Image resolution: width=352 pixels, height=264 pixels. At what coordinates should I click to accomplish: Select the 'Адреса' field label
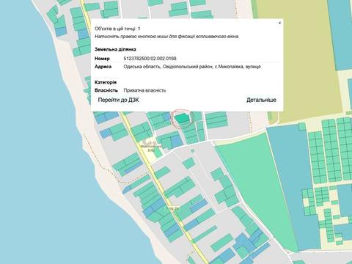[x=103, y=67]
